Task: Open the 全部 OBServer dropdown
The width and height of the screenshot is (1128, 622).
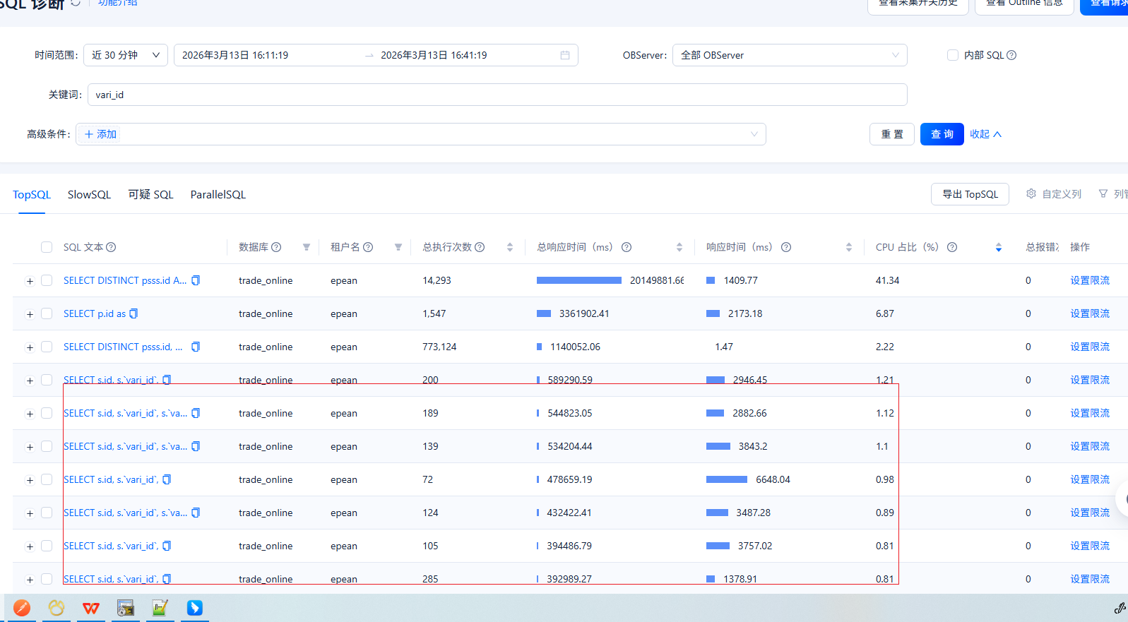Action: [789, 55]
